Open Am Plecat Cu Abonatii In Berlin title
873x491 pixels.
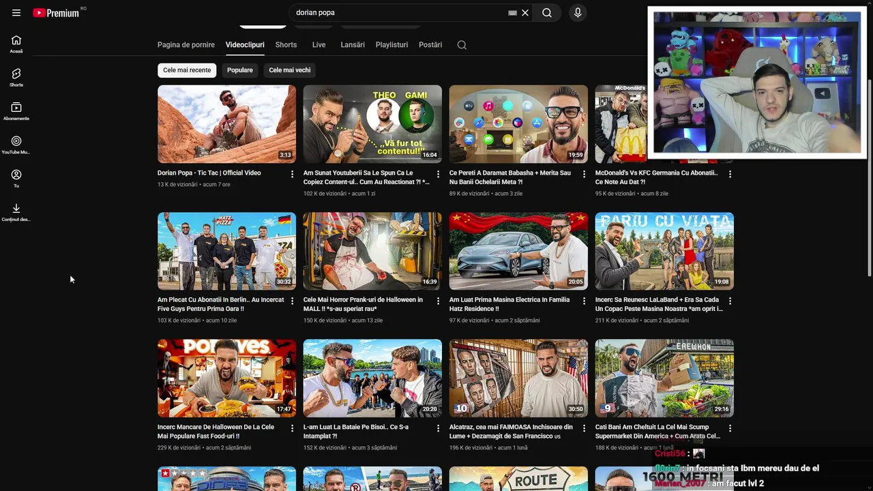pyautogui.click(x=221, y=304)
